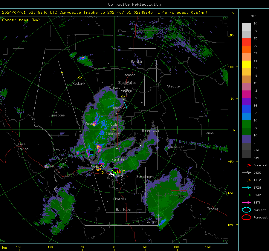The image size is (269, 251).
Task: Click the Airdrie city label
Action: (x=118, y=159)
